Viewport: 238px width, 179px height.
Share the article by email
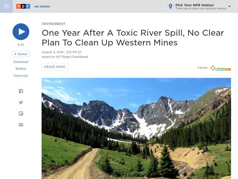[x=21, y=125]
